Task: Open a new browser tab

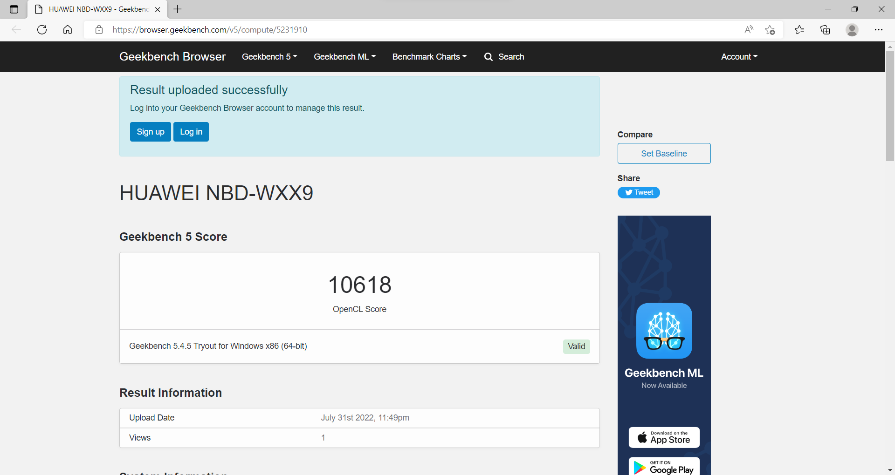Action: tap(178, 9)
